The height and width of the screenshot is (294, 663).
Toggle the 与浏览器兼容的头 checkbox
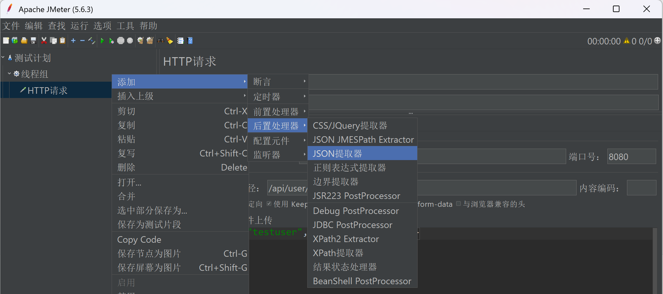pyautogui.click(x=458, y=204)
